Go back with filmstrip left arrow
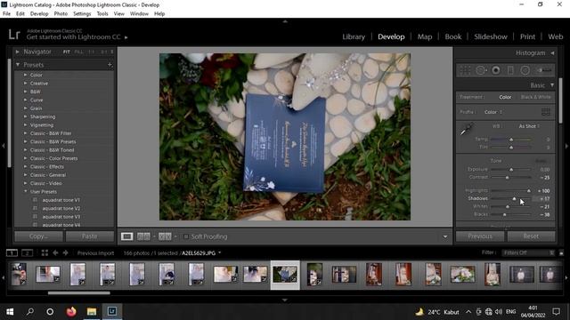 coord(55,252)
